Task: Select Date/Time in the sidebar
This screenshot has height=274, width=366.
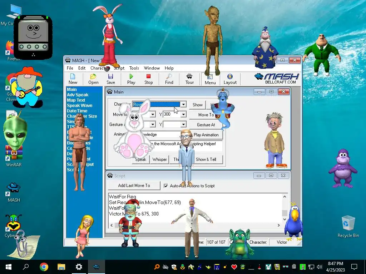Action: (x=77, y=111)
